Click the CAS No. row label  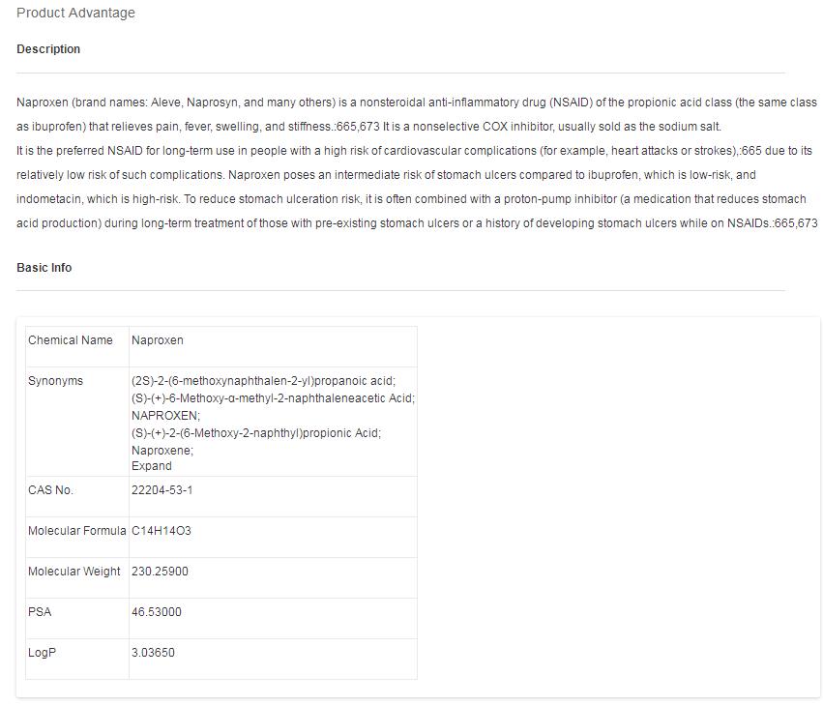50,490
